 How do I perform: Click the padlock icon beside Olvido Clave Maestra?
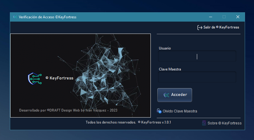(x=159, y=111)
